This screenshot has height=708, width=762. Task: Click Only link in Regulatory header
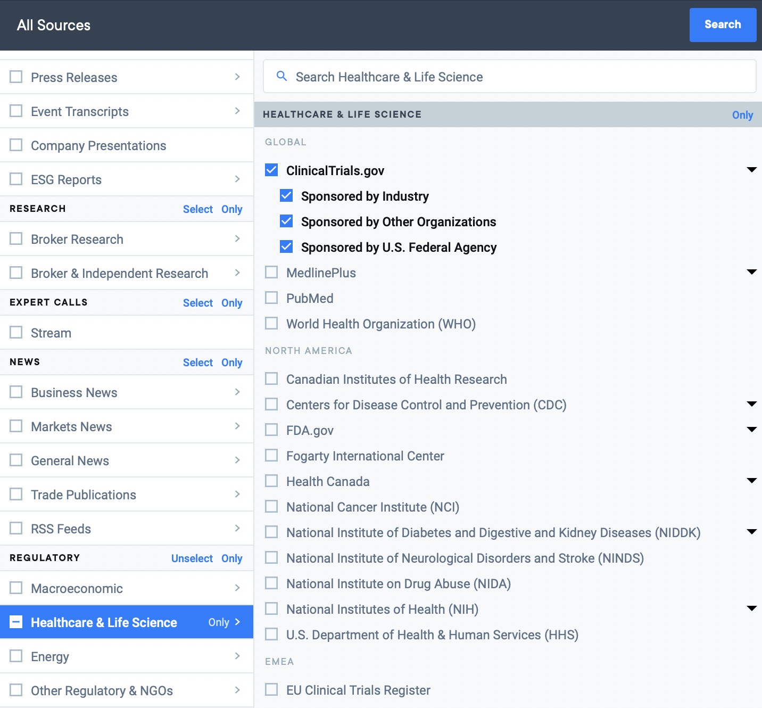click(232, 558)
